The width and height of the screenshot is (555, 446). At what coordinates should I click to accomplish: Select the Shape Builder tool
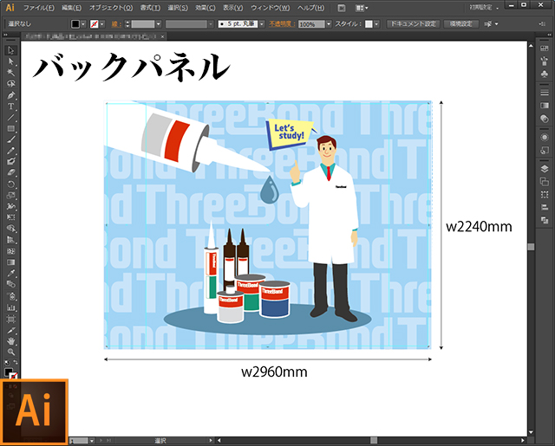pos(10,229)
